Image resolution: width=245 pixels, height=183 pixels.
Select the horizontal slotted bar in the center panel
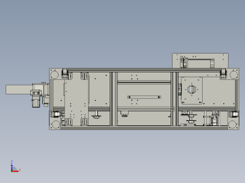144,97
